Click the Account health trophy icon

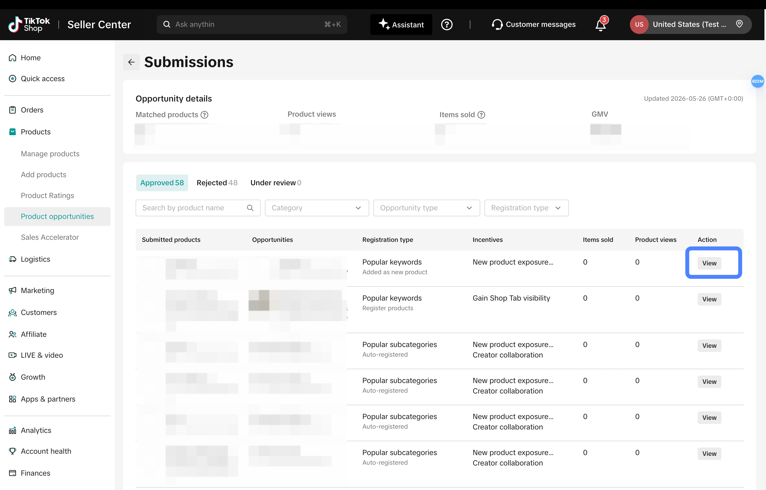tap(13, 451)
